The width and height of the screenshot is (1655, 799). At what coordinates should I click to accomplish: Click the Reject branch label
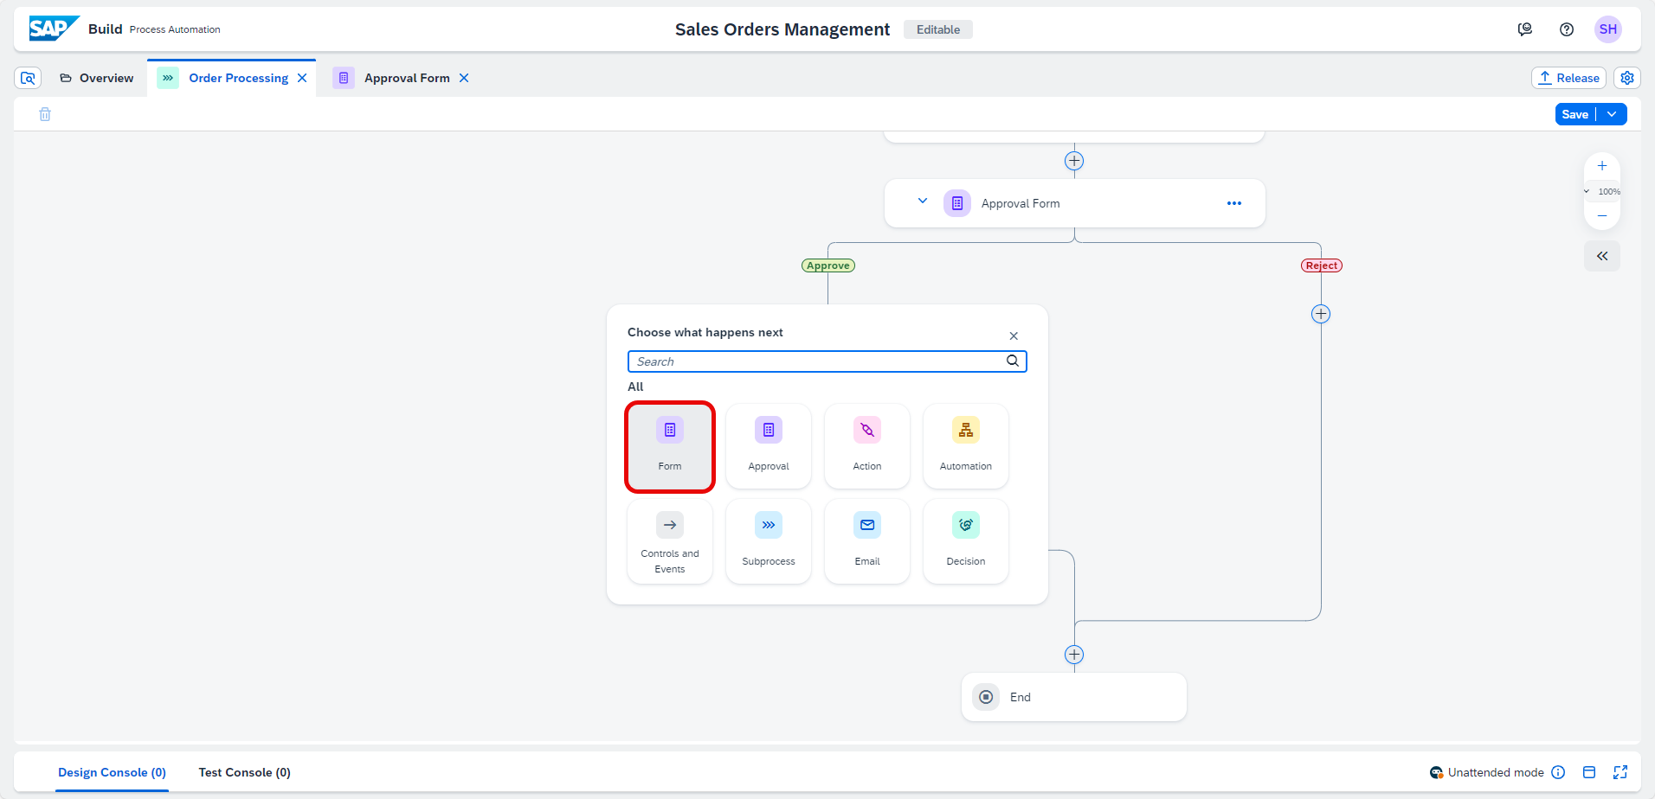(x=1322, y=265)
